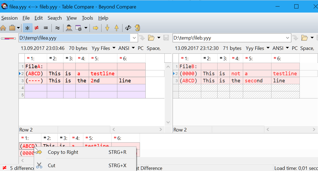Expand the right file path history dropdown
Image resolution: width=318 pixels, height=171 pixels.
tap(288, 38)
